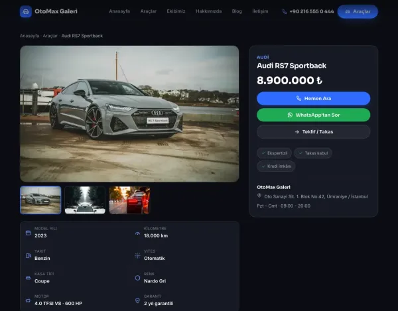Screen dimensions: 398x311
Task: Click the engine icon next to Motor
Action: click(x=28, y=300)
